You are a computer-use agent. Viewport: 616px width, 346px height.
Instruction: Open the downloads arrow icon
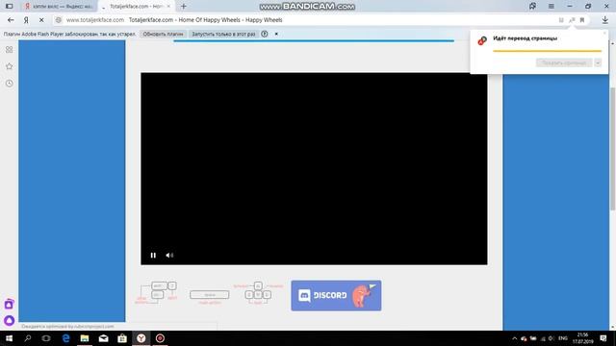tap(605, 20)
